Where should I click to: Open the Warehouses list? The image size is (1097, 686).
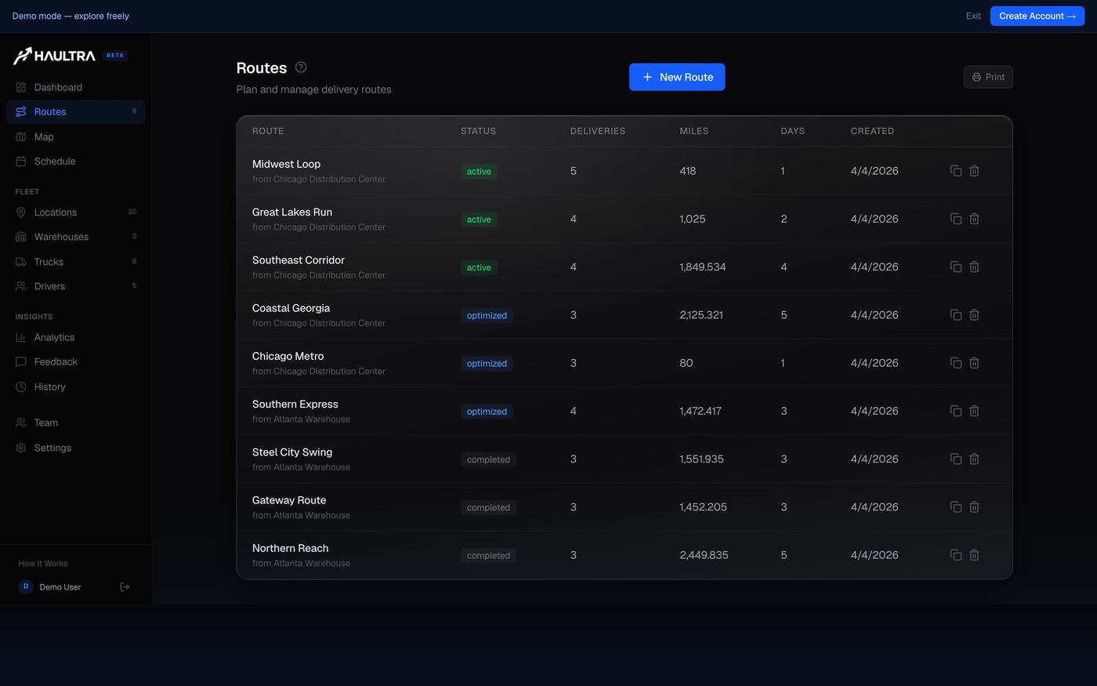click(75, 237)
